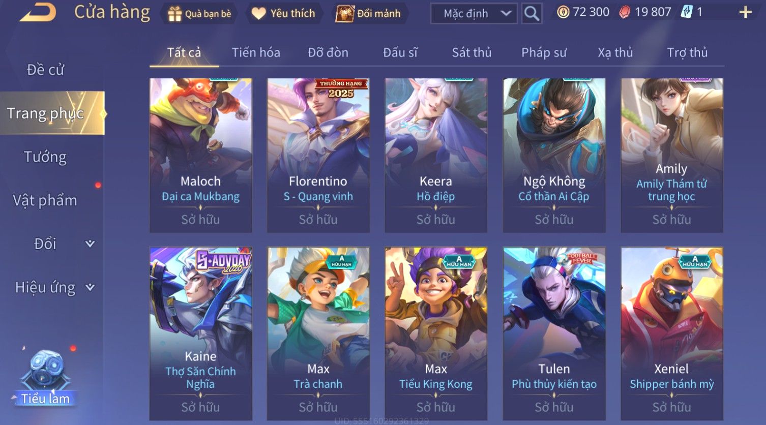Image resolution: width=766 pixels, height=425 pixels.
Task: Go back using the return arrow icon
Action: point(38,12)
